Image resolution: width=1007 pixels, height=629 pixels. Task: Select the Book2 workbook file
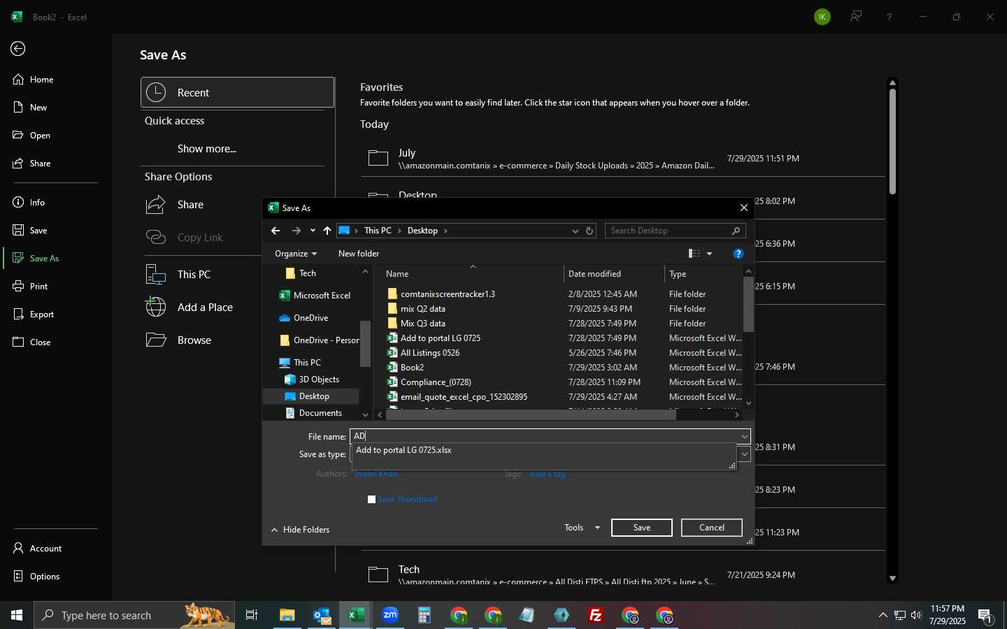tap(412, 368)
